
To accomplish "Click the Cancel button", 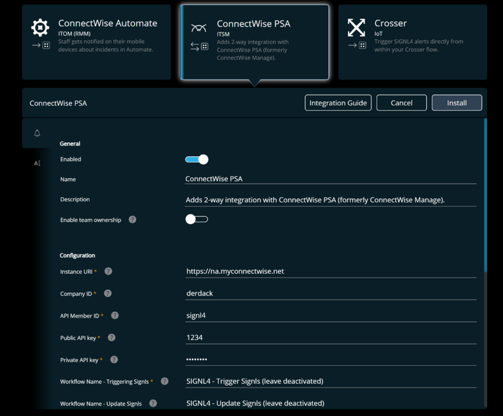I will tap(402, 103).
